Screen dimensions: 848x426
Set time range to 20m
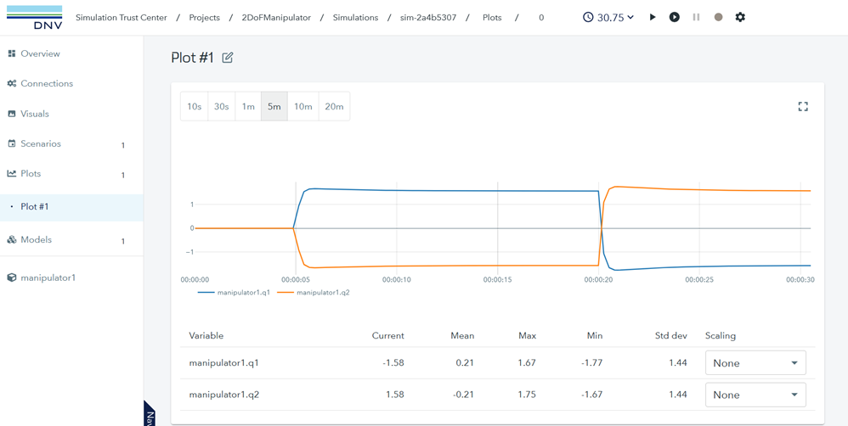click(x=334, y=106)
